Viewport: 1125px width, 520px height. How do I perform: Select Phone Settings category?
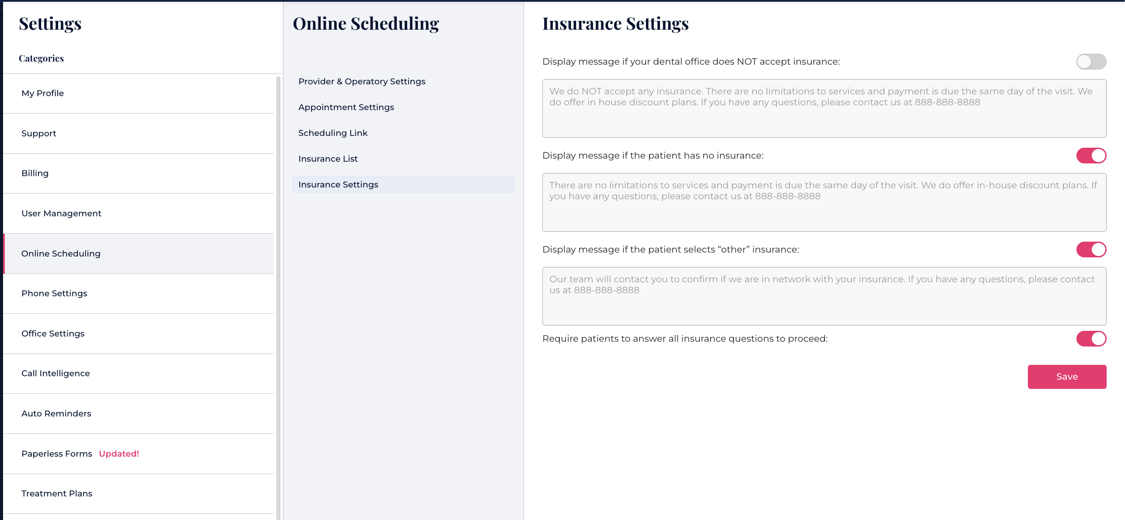click(x=54, y=294)
